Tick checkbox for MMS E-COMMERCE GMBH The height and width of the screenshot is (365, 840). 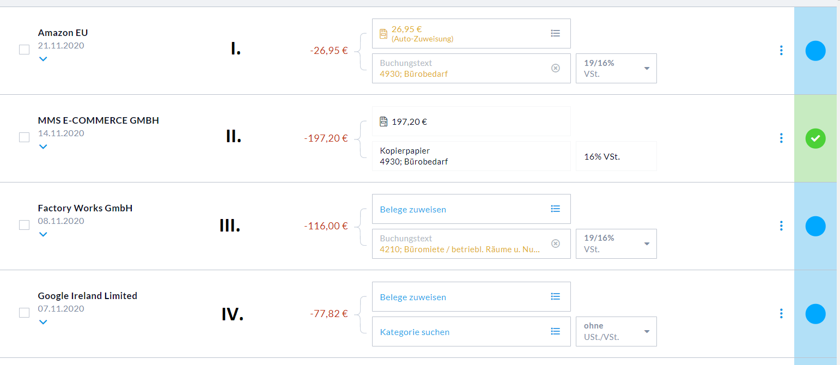click(24, 137)
